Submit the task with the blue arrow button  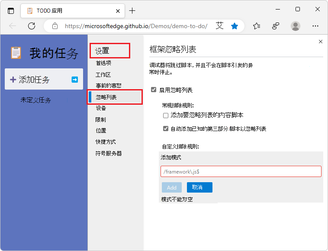[x=75, y=80]
